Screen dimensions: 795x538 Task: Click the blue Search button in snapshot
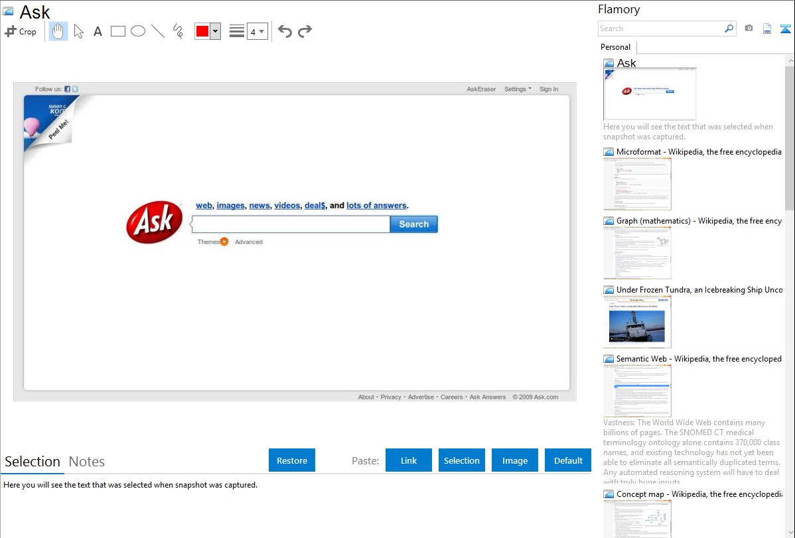[x=413, y=224]
